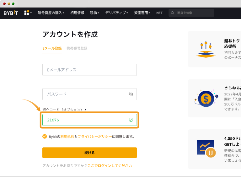Expand the 現物 dropdown menu

pyautogui.click(x=95, y=13)
